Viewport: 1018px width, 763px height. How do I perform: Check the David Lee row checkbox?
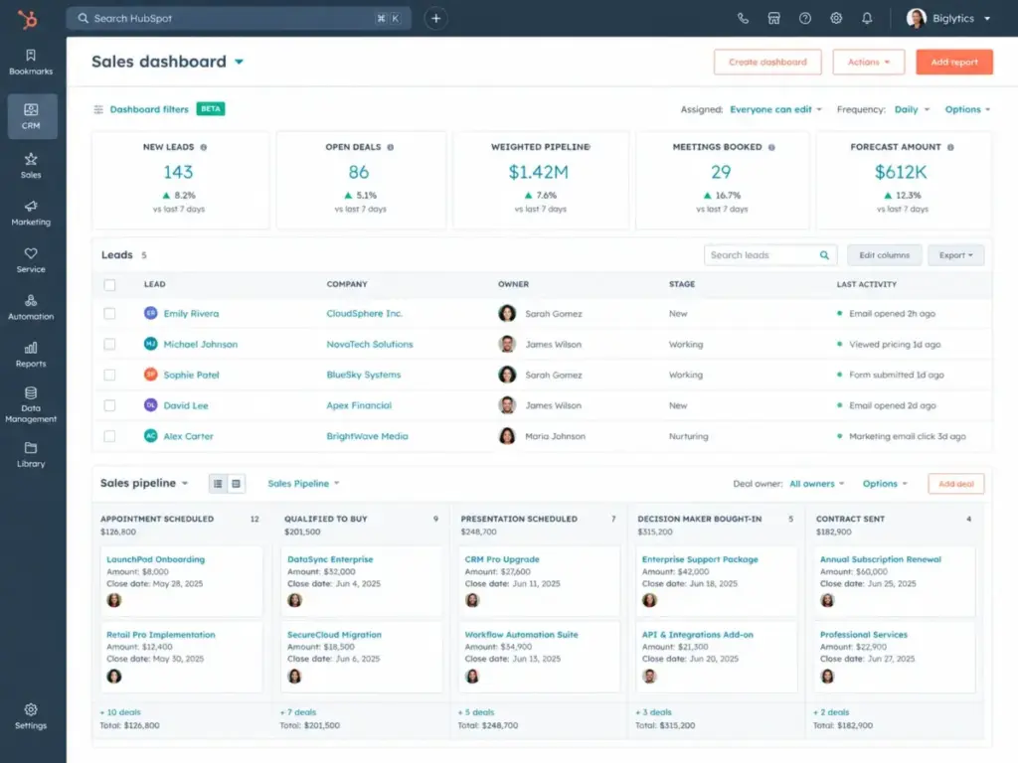(x=109, y=405)
